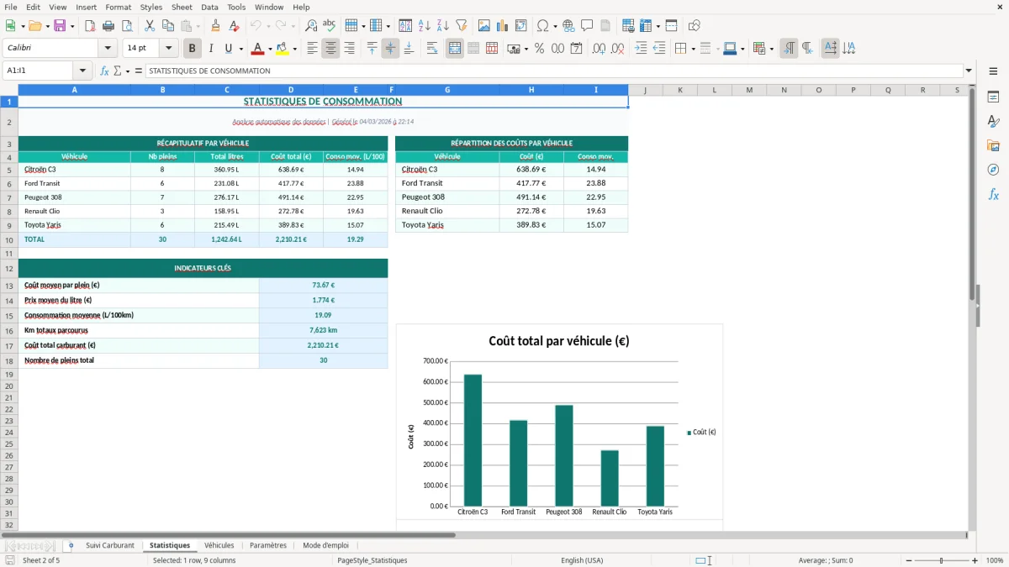Viewport: 1009px width, 567px height.
Task: Toggle Align Left
Action: tap(312, 49)
